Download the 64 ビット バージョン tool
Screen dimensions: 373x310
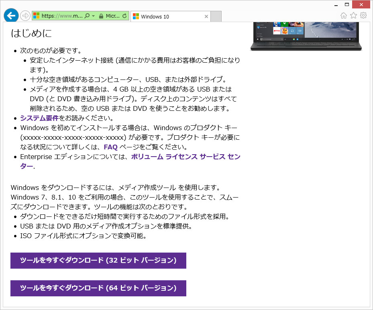[x=98, y=288]
